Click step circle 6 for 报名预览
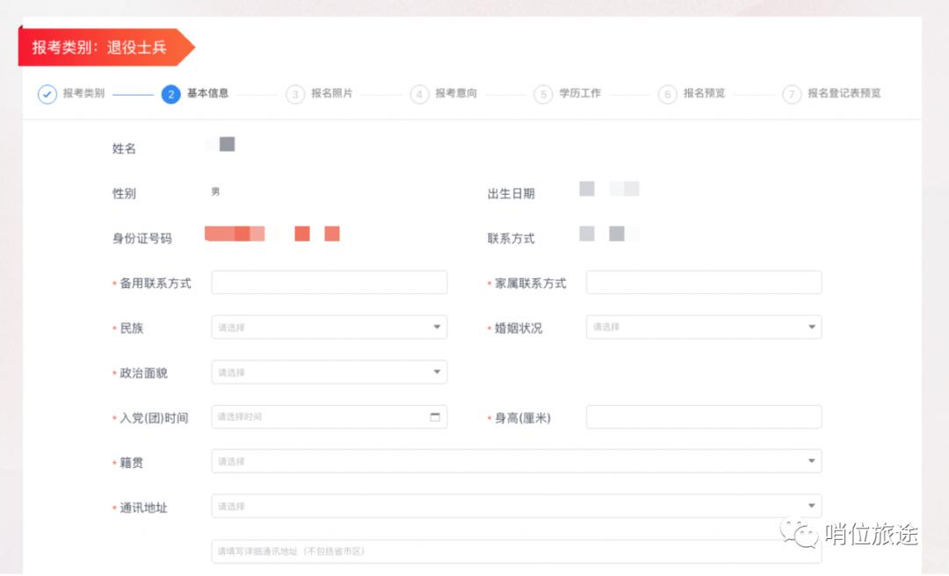The width and height of the screenshot is (949, 576). pos(667,94)
